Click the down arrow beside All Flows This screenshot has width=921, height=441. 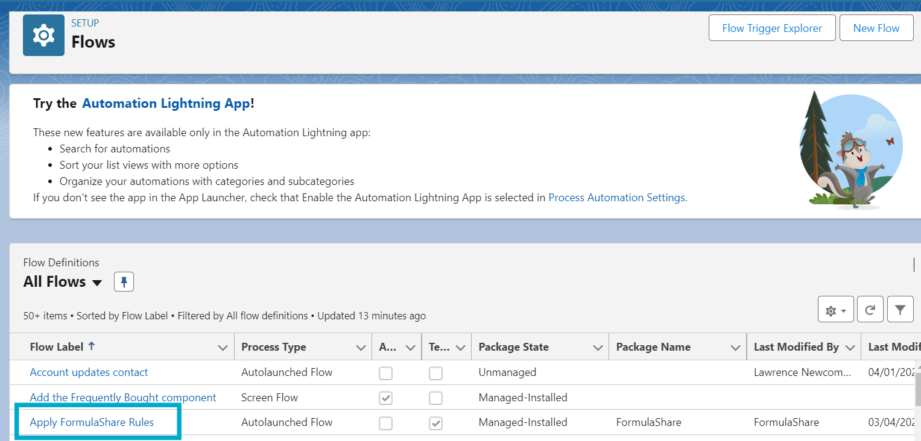96,282
